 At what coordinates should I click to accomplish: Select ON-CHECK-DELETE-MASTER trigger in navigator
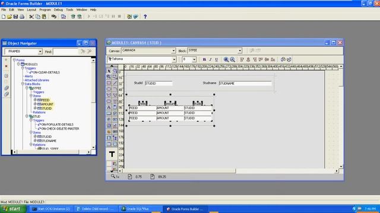(x=60, y=129)
